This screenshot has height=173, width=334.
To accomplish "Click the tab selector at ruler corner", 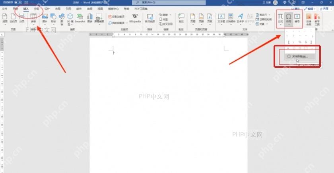I will point(2,35).
